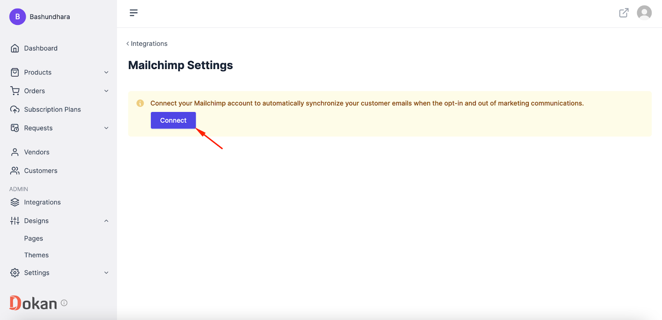This screenshot has height=320, width=662.
Task: Expand the Products submenu chevron
Action: 106,72
